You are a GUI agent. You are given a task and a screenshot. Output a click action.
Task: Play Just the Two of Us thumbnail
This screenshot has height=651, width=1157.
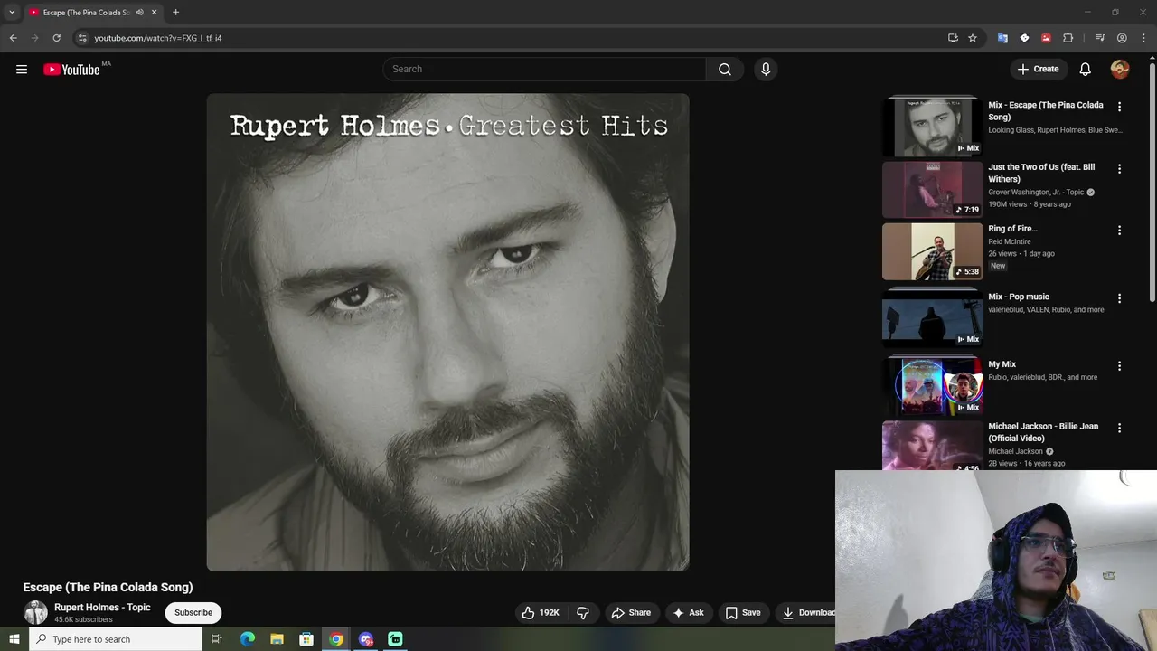[932, 190]
